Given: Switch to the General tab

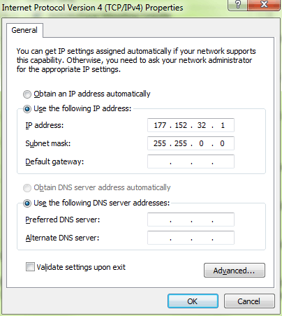Looking at the screenshot, I should [x=24, y=30].
